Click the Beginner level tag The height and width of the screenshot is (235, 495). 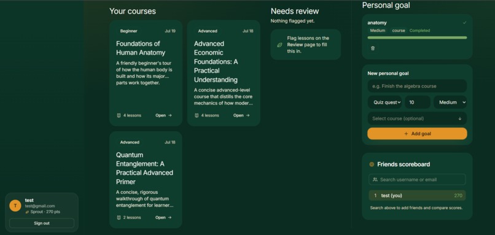(129, 31)
